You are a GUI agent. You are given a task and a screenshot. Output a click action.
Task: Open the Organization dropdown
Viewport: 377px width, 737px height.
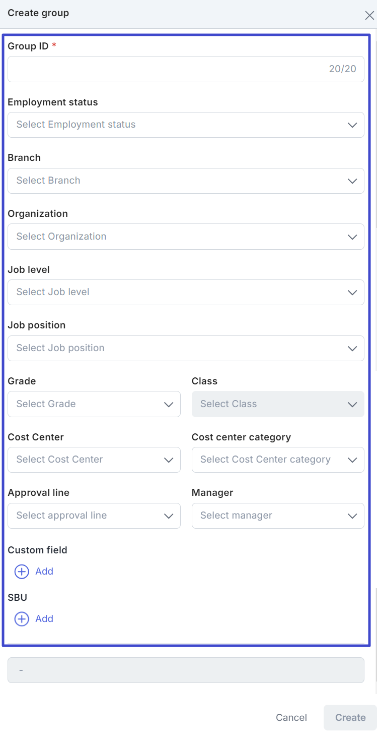(186, 236)
